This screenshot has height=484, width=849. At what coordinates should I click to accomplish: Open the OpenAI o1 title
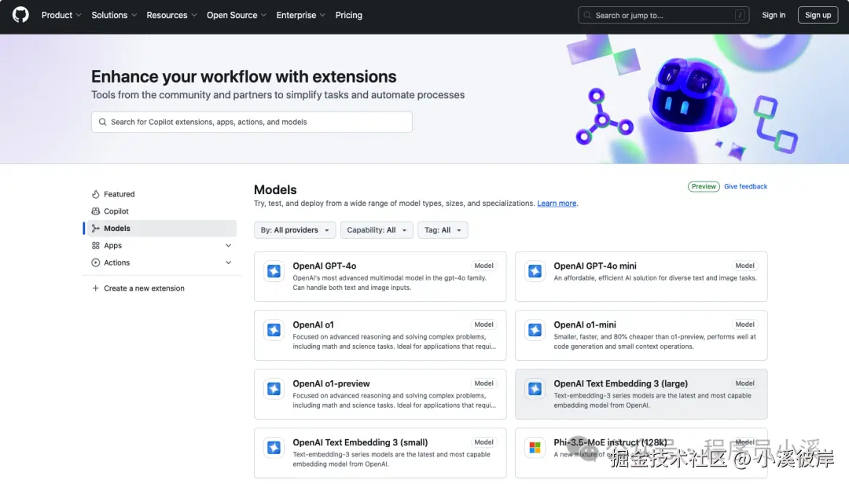point(313,324)
